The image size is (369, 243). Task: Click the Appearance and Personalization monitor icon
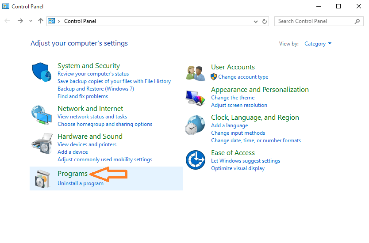pos(195,98)
